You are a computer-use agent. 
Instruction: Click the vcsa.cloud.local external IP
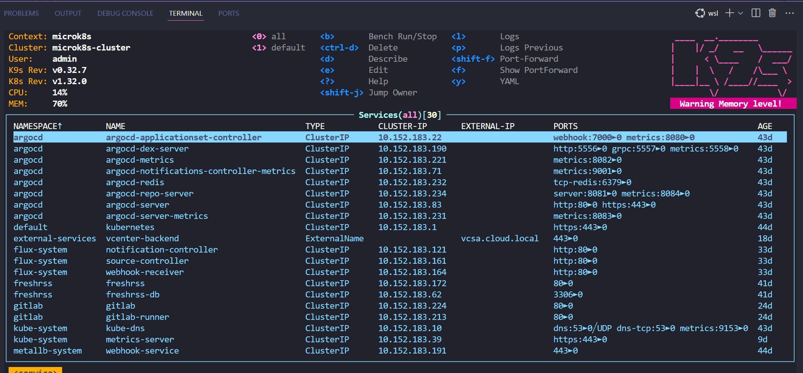click(500, 238)
